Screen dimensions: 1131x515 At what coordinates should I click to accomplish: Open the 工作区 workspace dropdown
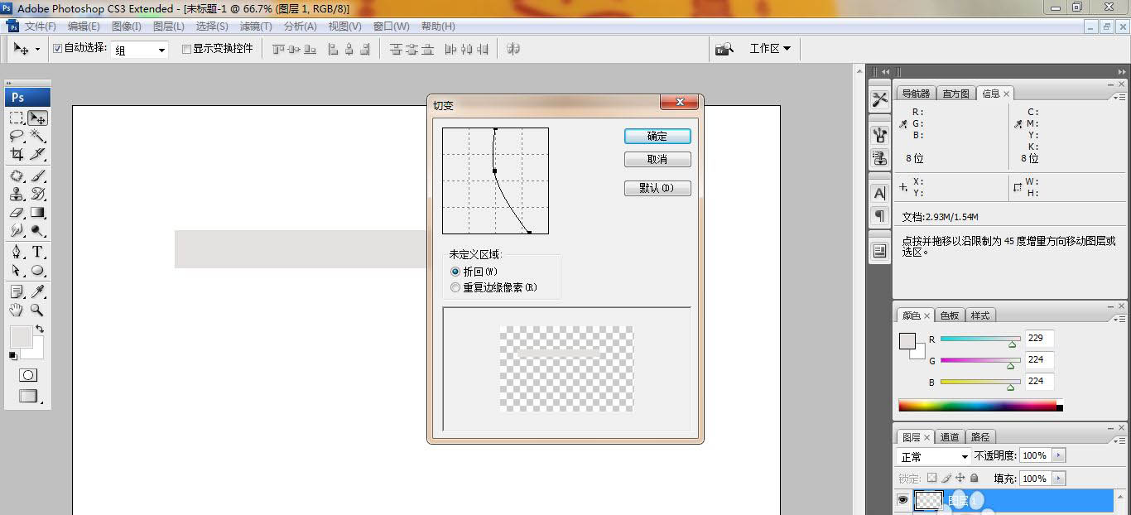click(770, 49)
